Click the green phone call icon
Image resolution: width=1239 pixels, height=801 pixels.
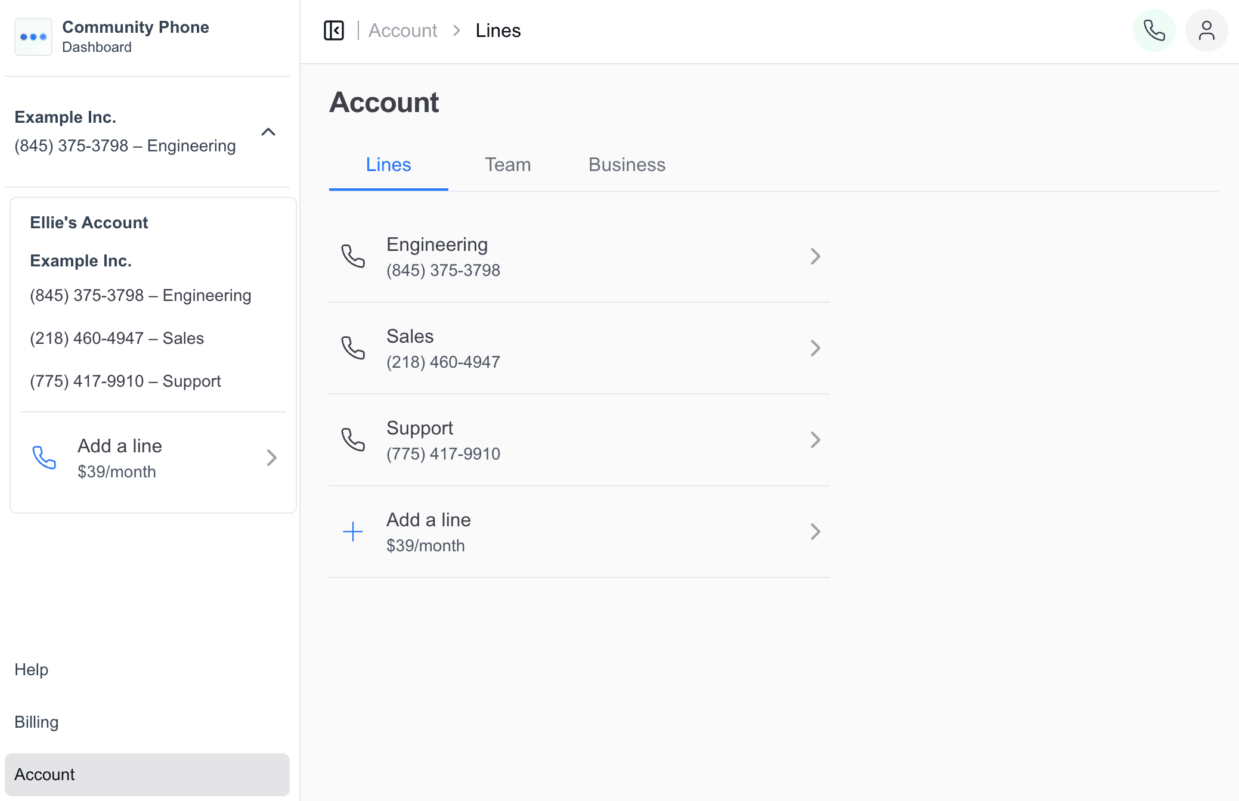click(x=1154, y=30)
